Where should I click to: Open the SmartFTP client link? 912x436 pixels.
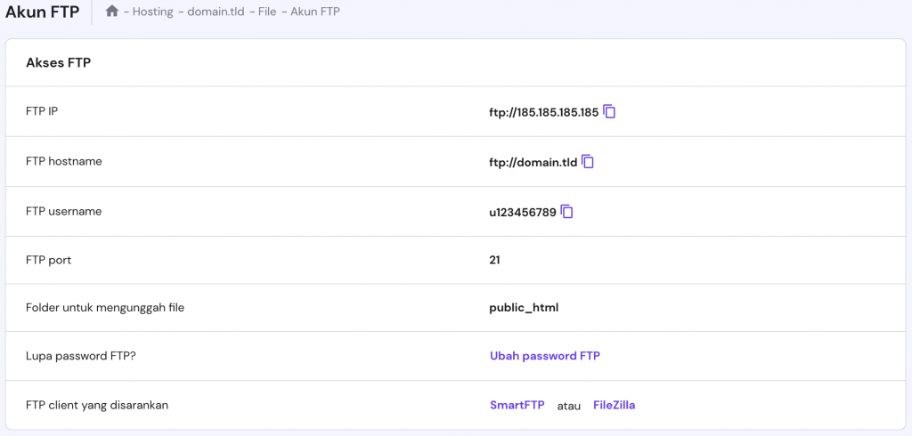[x=517, y=405]
